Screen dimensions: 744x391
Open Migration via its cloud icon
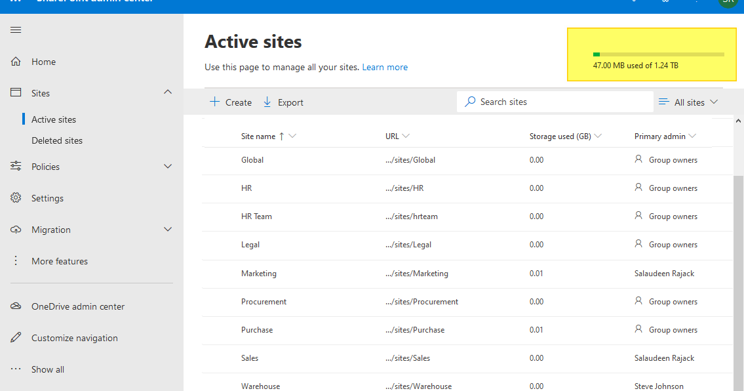[15, 229]
